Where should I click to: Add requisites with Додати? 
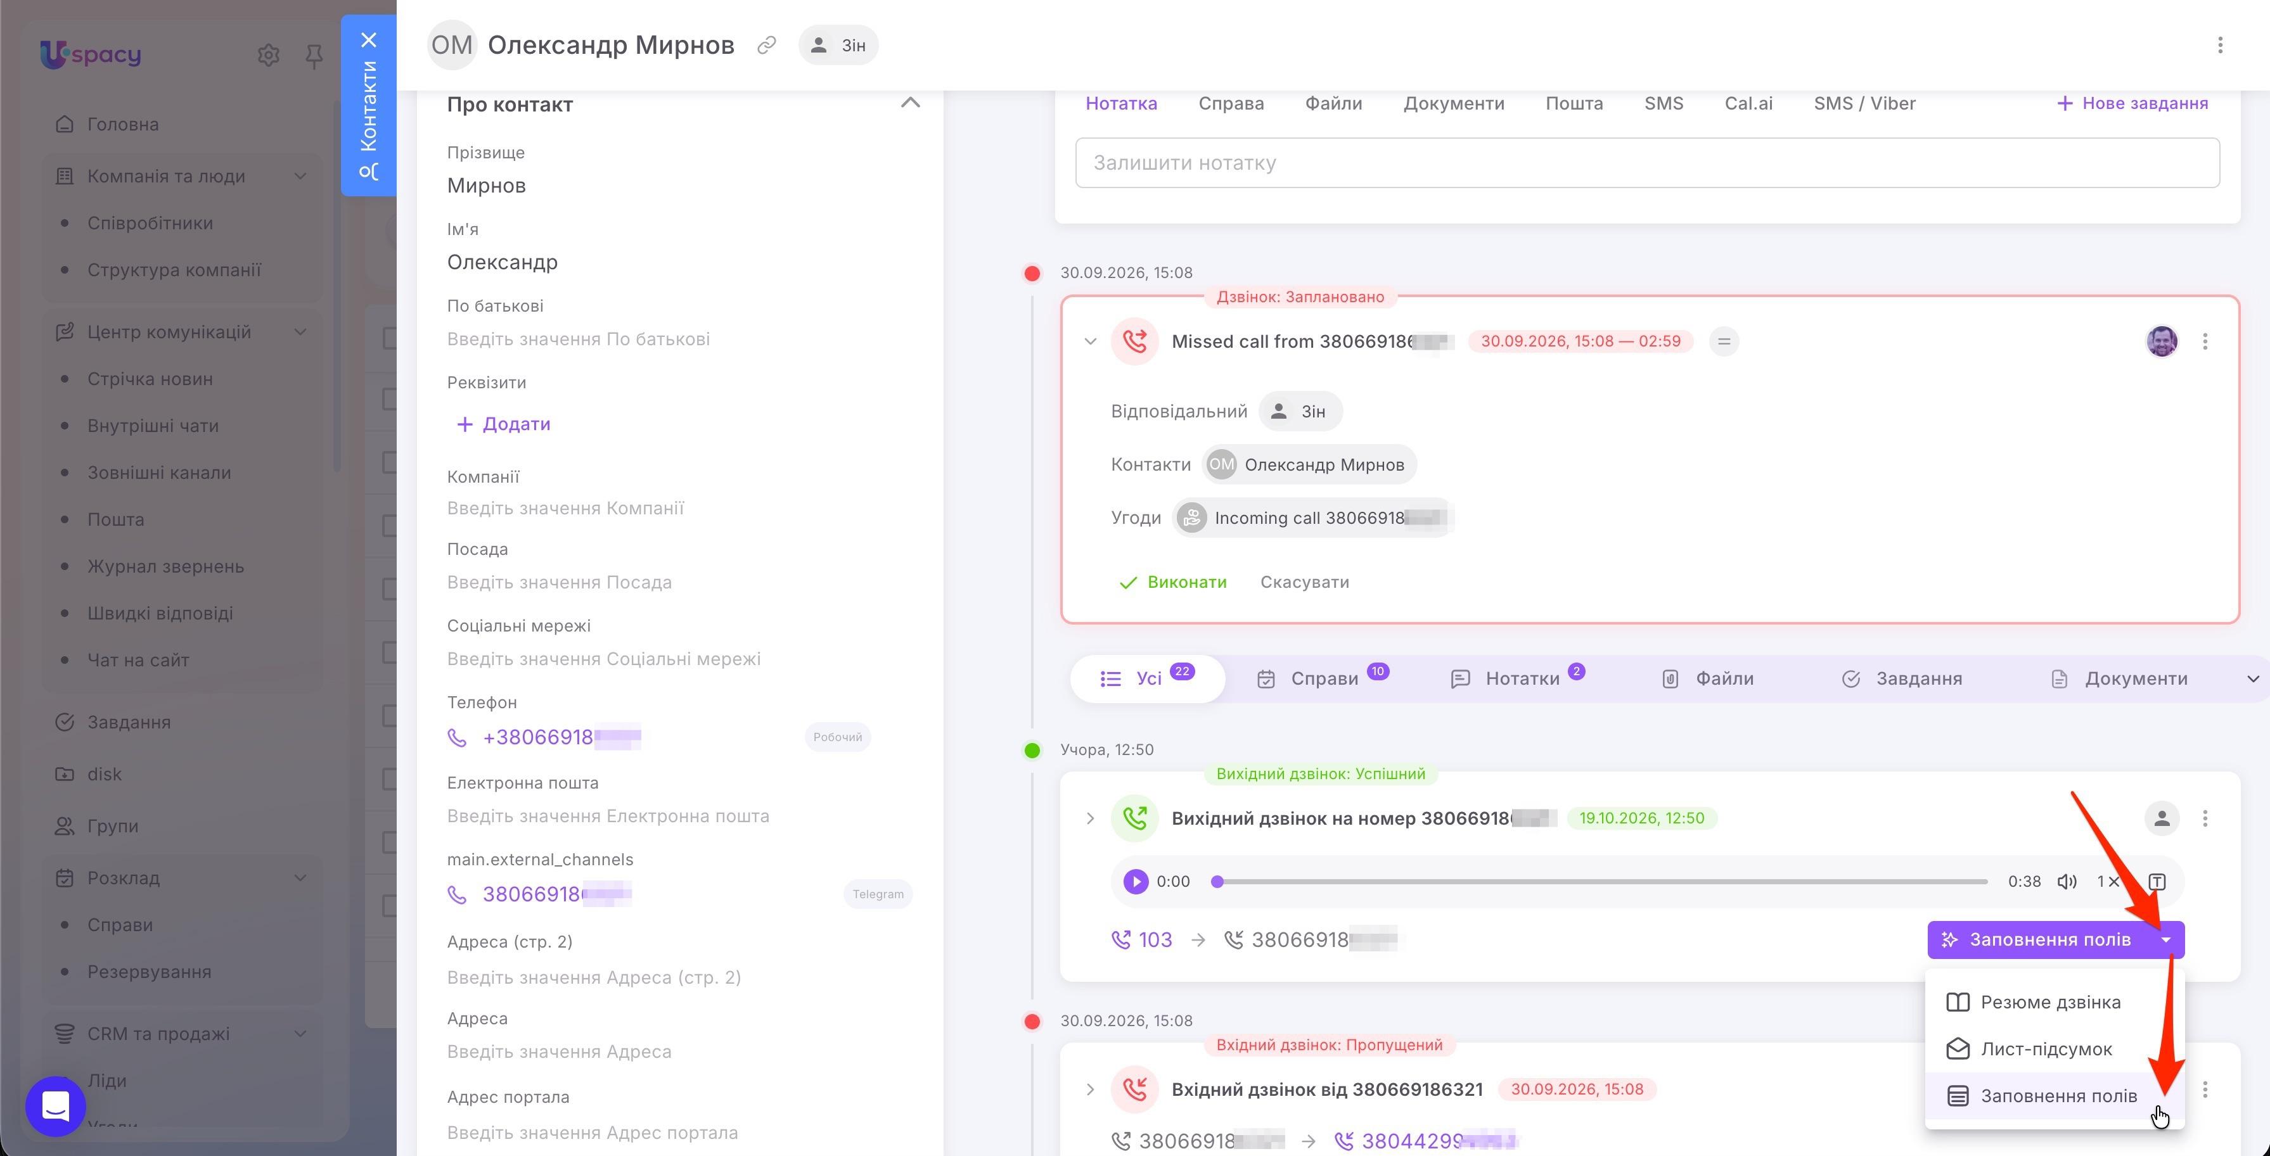coord(503,424)
